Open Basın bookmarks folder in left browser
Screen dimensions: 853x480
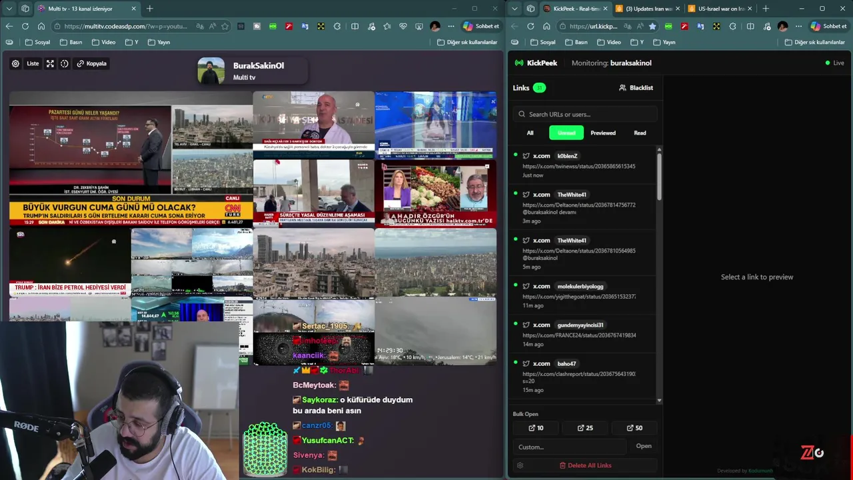tap(71, 42)
